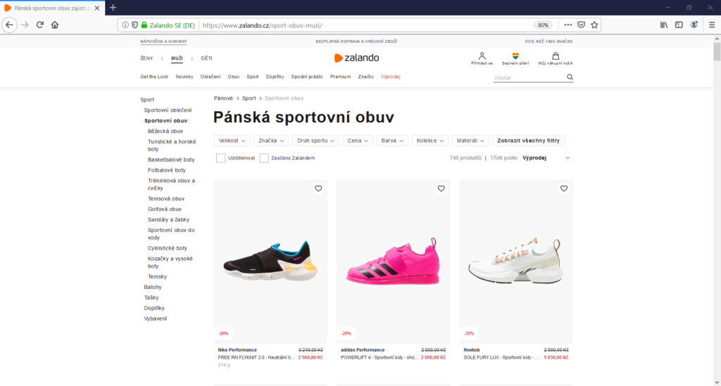Viewport: 721px width, 386px height.
Task: Tick the Udržitelnost checkbox
Action: click(x=220, y=158)
